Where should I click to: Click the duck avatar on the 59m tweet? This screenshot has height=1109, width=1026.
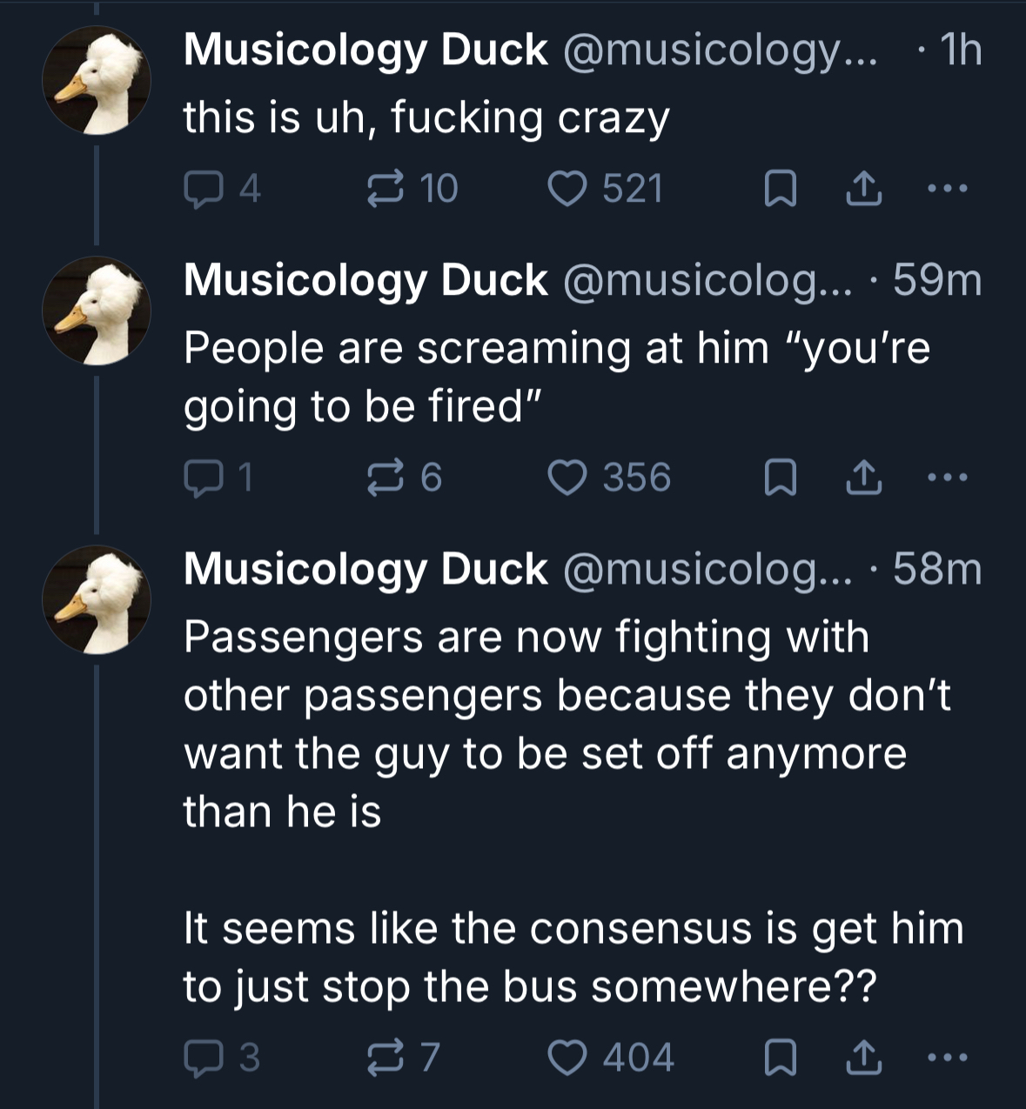(97, 311)
